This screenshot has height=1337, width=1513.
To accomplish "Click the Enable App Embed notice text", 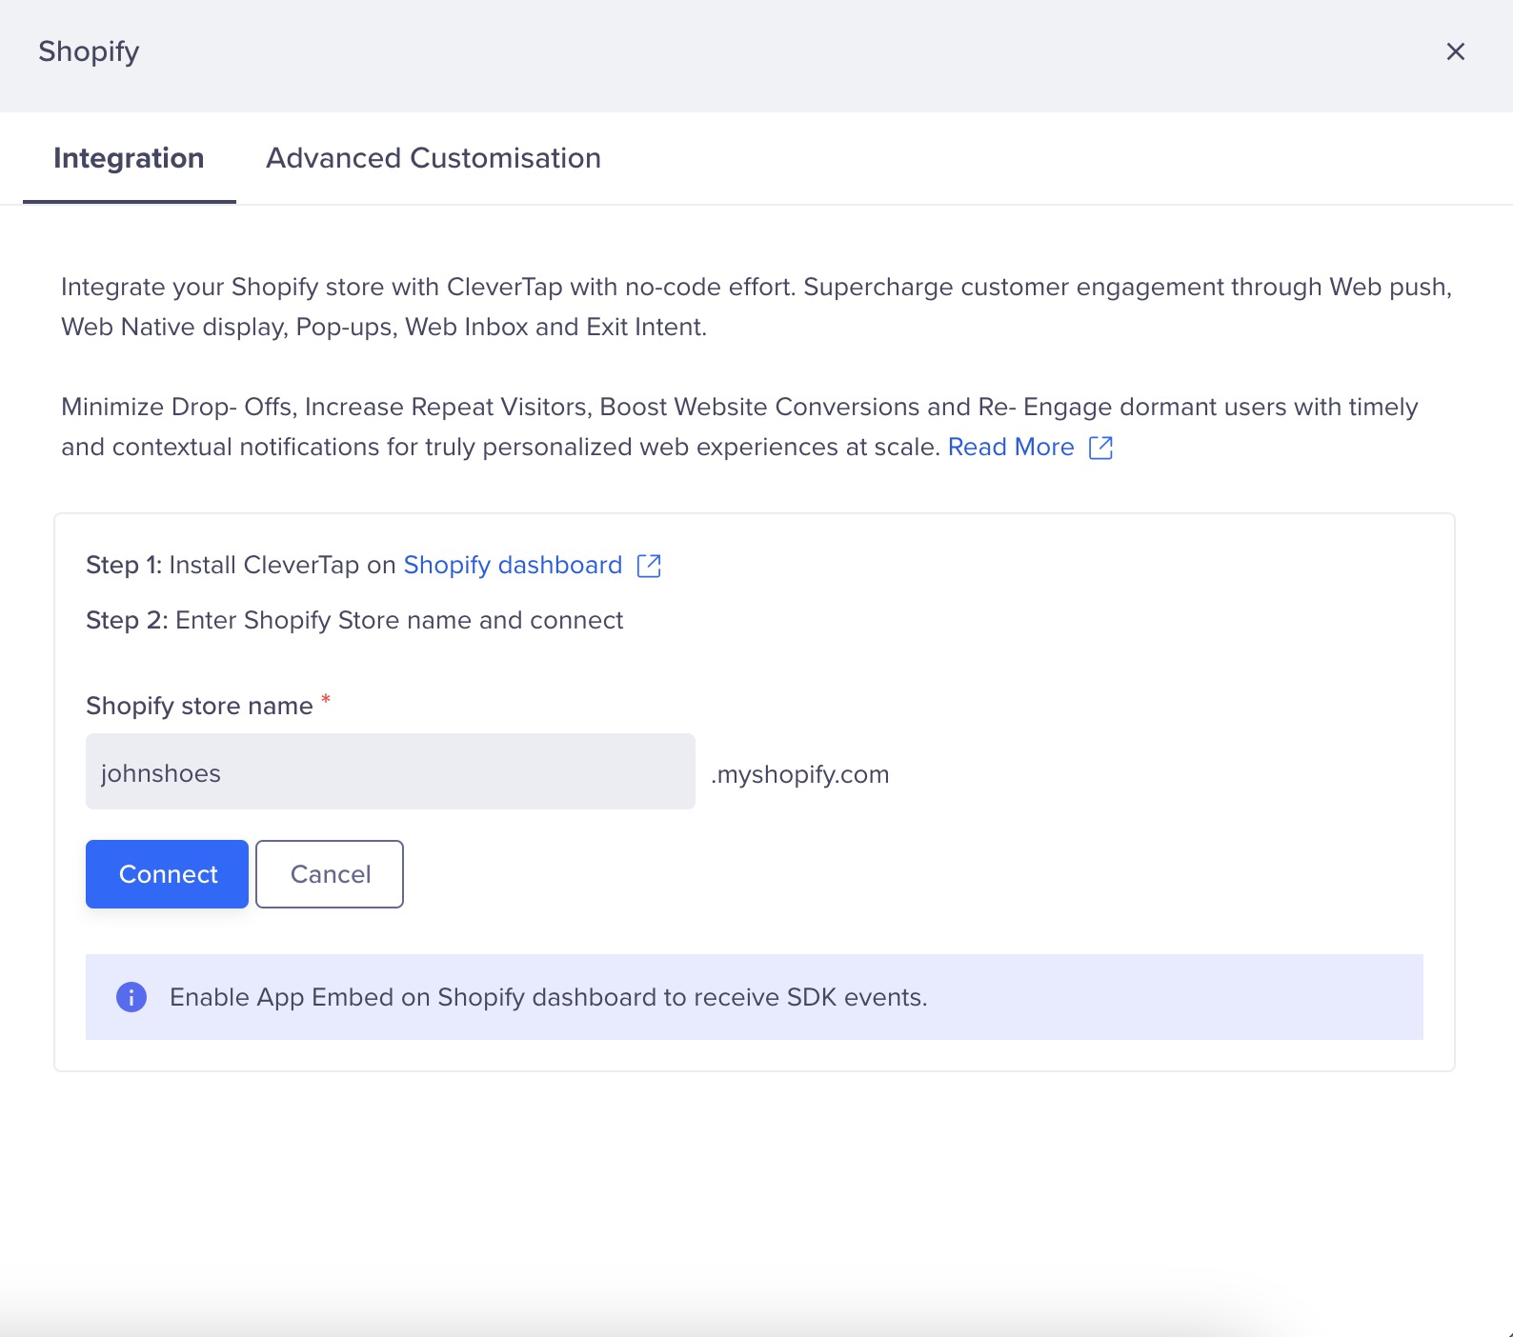I will [x=549, y=997].
